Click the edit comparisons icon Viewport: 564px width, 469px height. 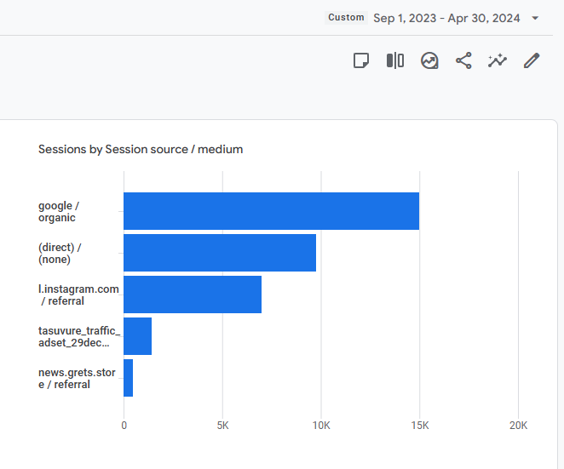click(x=395, y=60)
